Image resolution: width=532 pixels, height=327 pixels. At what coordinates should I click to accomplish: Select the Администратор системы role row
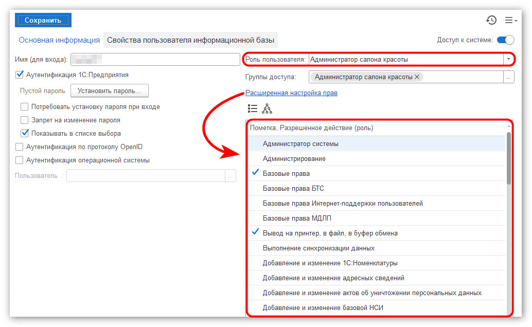pyautogui.click(x=377, y=144)
